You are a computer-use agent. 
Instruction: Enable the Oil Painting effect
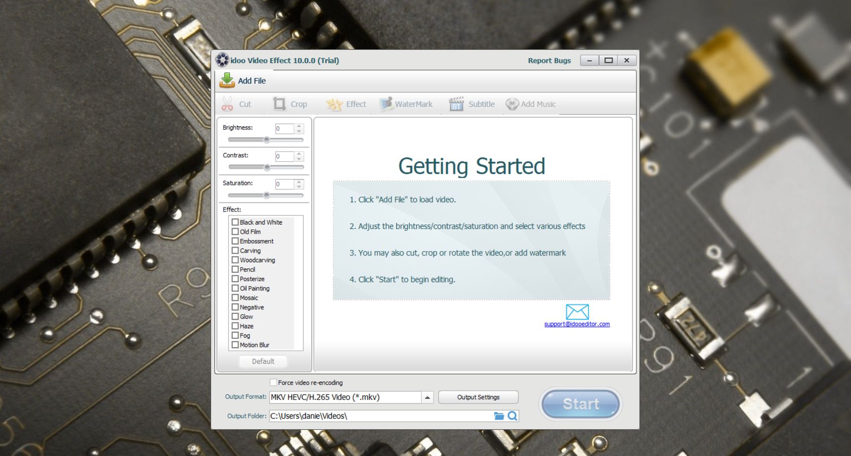tap(236, 288)
